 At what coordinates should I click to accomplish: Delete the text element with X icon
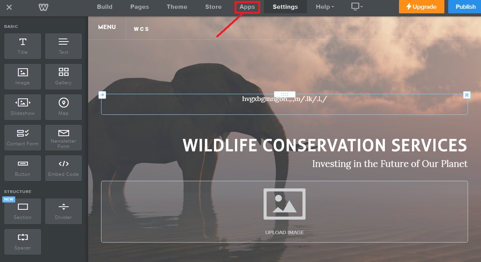[467, 95]
